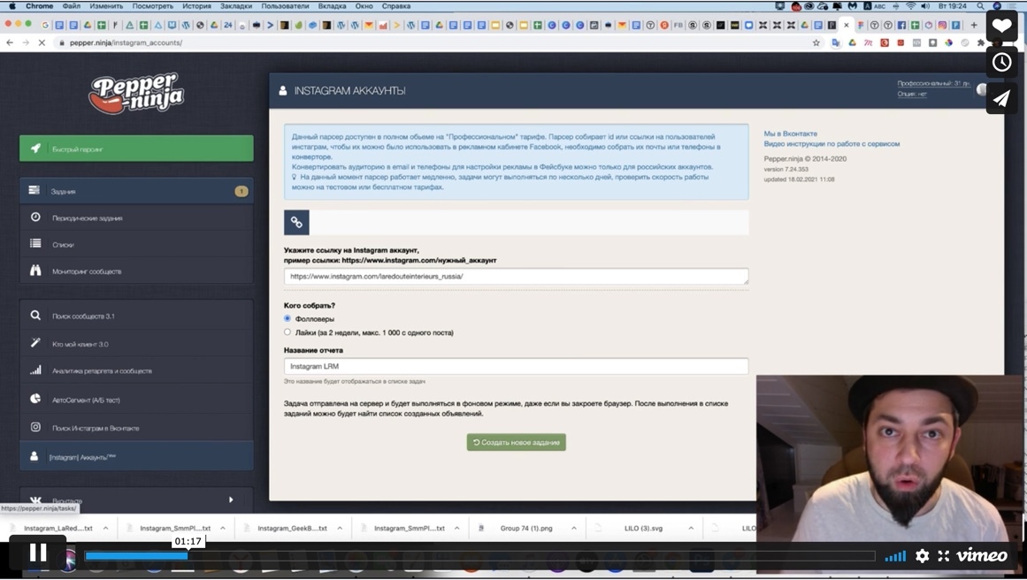Open the Chrome extensions puzzle icon
Image resolution: width=1027 pixels, height=580 pixels.
click(x=980, y=42)
